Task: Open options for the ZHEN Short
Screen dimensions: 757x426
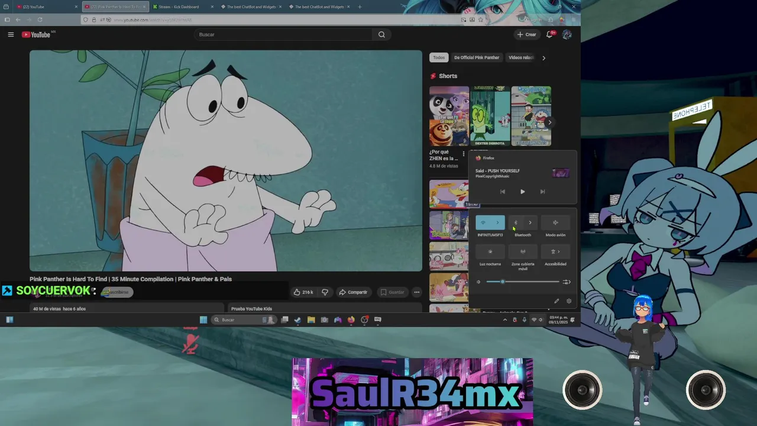Action: click(464, 154)
